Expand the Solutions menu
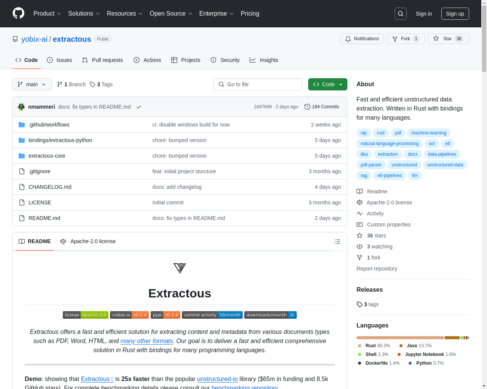The width and height of the screenshot is (487, 389). (84, 14)
